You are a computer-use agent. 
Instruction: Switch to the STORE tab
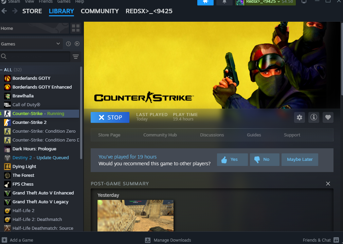[32, 11]
